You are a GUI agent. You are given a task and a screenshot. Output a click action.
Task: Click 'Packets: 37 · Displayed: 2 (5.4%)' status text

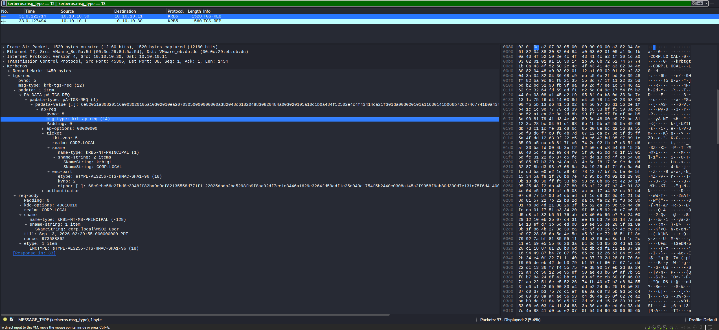(x=510, y=320)
